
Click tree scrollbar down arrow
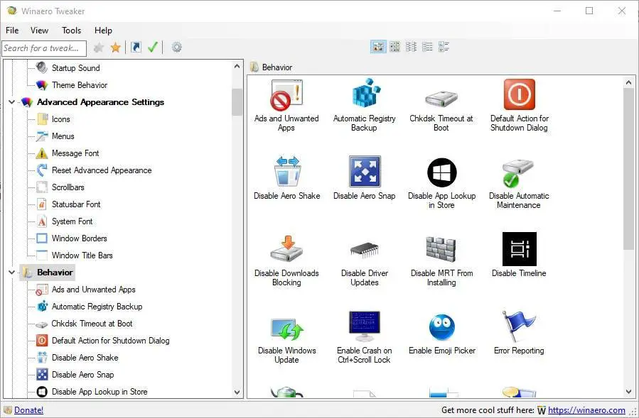click(x=237, y=392)
